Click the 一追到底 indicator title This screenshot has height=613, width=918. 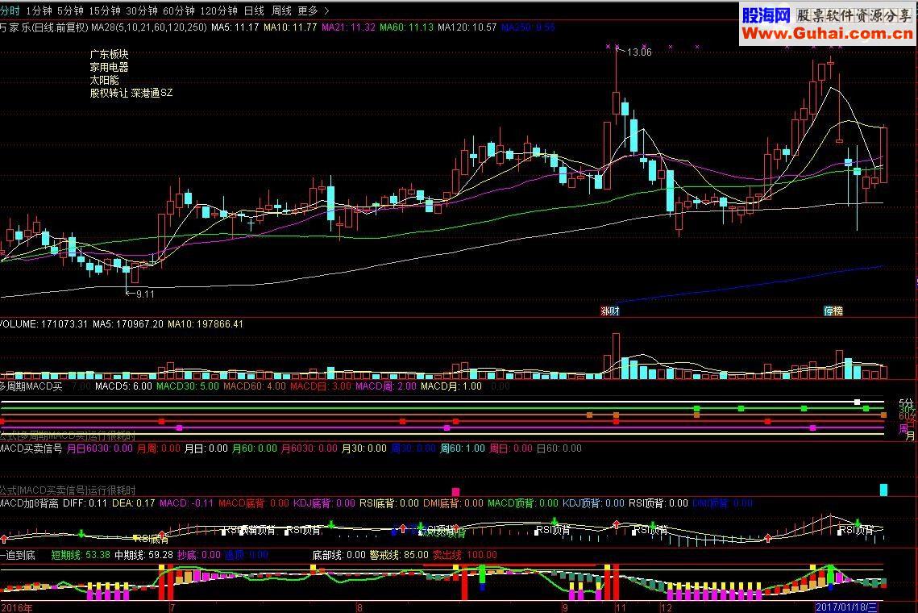[x=18, y=554]
